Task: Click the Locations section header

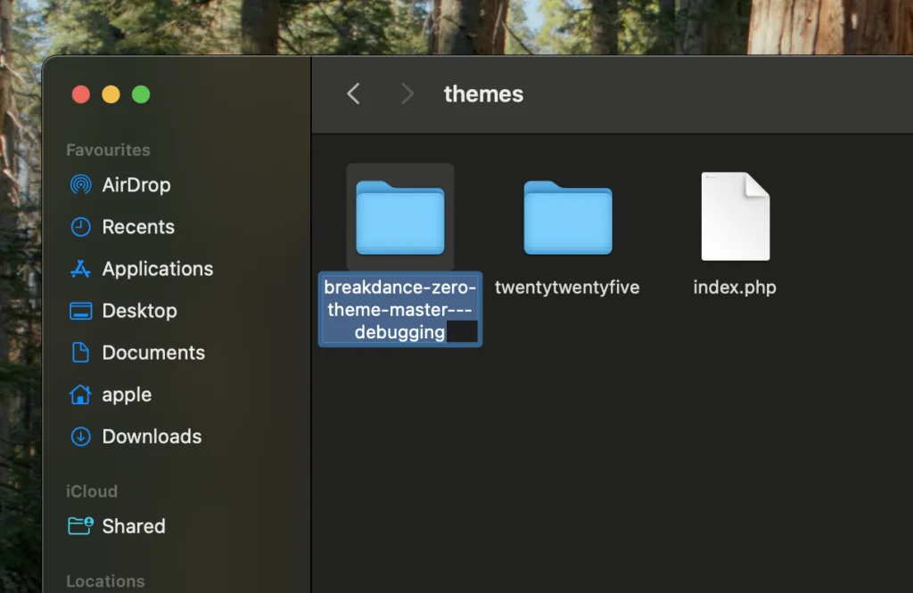Action: click(x=105, y=581)
